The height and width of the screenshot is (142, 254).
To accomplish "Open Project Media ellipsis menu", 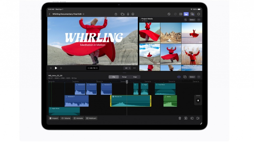I will point(199,20).
